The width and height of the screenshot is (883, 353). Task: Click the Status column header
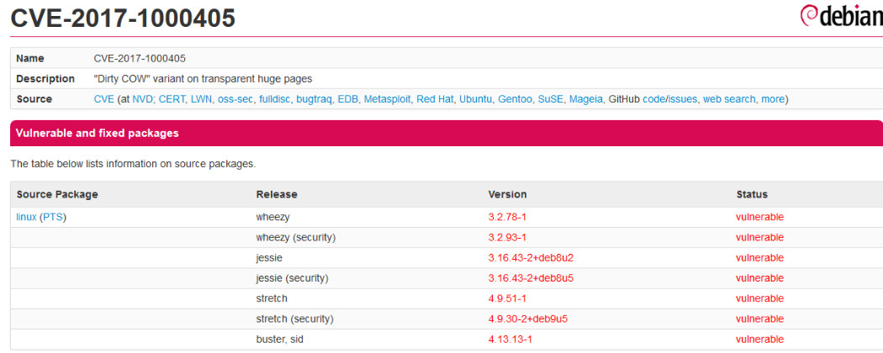(752, 194)
